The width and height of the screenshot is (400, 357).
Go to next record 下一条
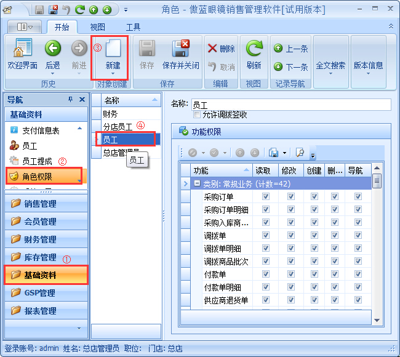pos(291,67)
